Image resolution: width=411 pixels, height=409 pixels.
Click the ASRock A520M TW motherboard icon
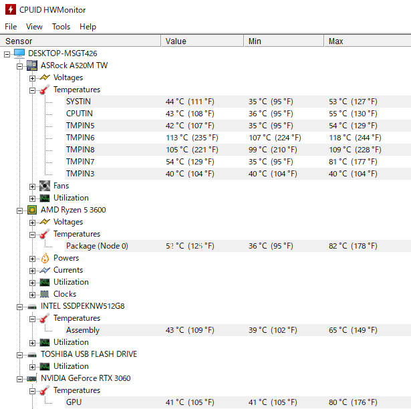tap(32, 65)
